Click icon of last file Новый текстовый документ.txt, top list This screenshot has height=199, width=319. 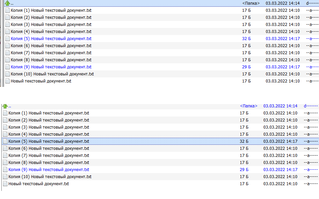tap(7, 81)
